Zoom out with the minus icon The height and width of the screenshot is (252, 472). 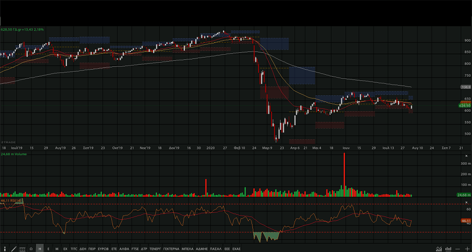(457, 249)
